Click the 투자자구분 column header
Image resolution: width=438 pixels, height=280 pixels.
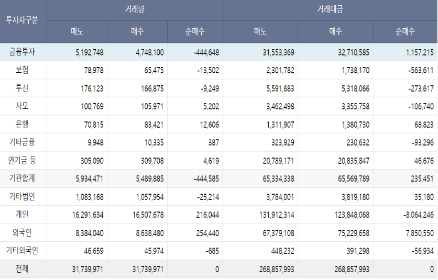23,21
